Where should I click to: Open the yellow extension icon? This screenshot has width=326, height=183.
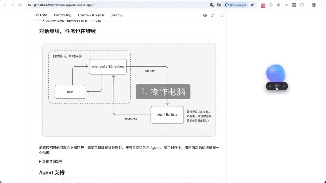[x=286, y=5]
